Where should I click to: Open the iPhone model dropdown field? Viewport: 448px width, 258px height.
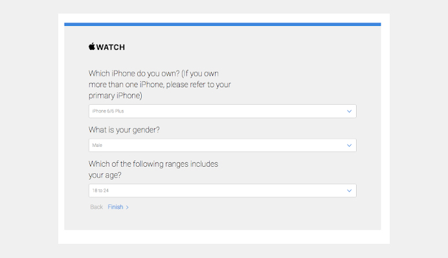pyautogui.click(x=222, y=111)
